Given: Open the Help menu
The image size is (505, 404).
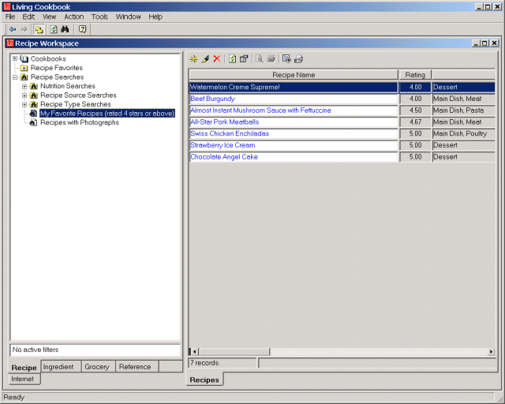Looking at the screenshot, I should pyautogui.click(x=155, y=17).
